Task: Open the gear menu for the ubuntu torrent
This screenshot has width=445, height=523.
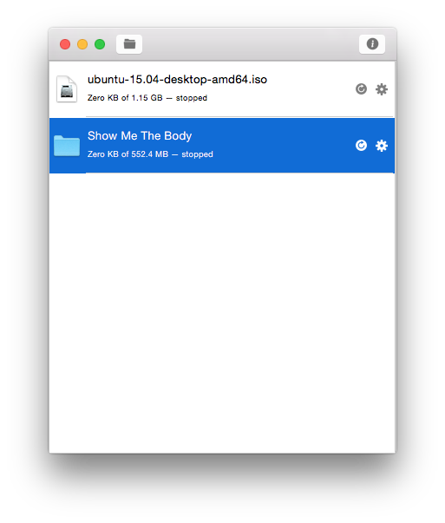Action: [x=382, y=89]
